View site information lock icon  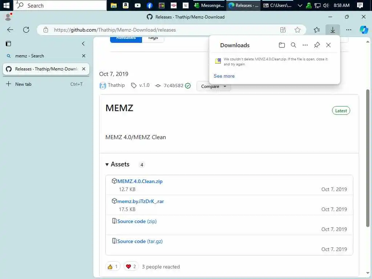click(46, 30)
